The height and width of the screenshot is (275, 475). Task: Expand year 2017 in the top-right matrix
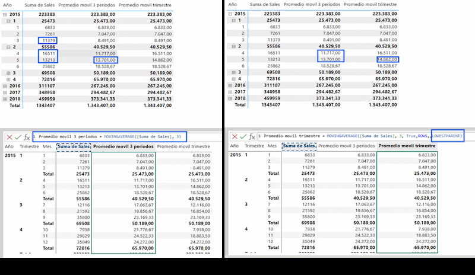(230, 92)
